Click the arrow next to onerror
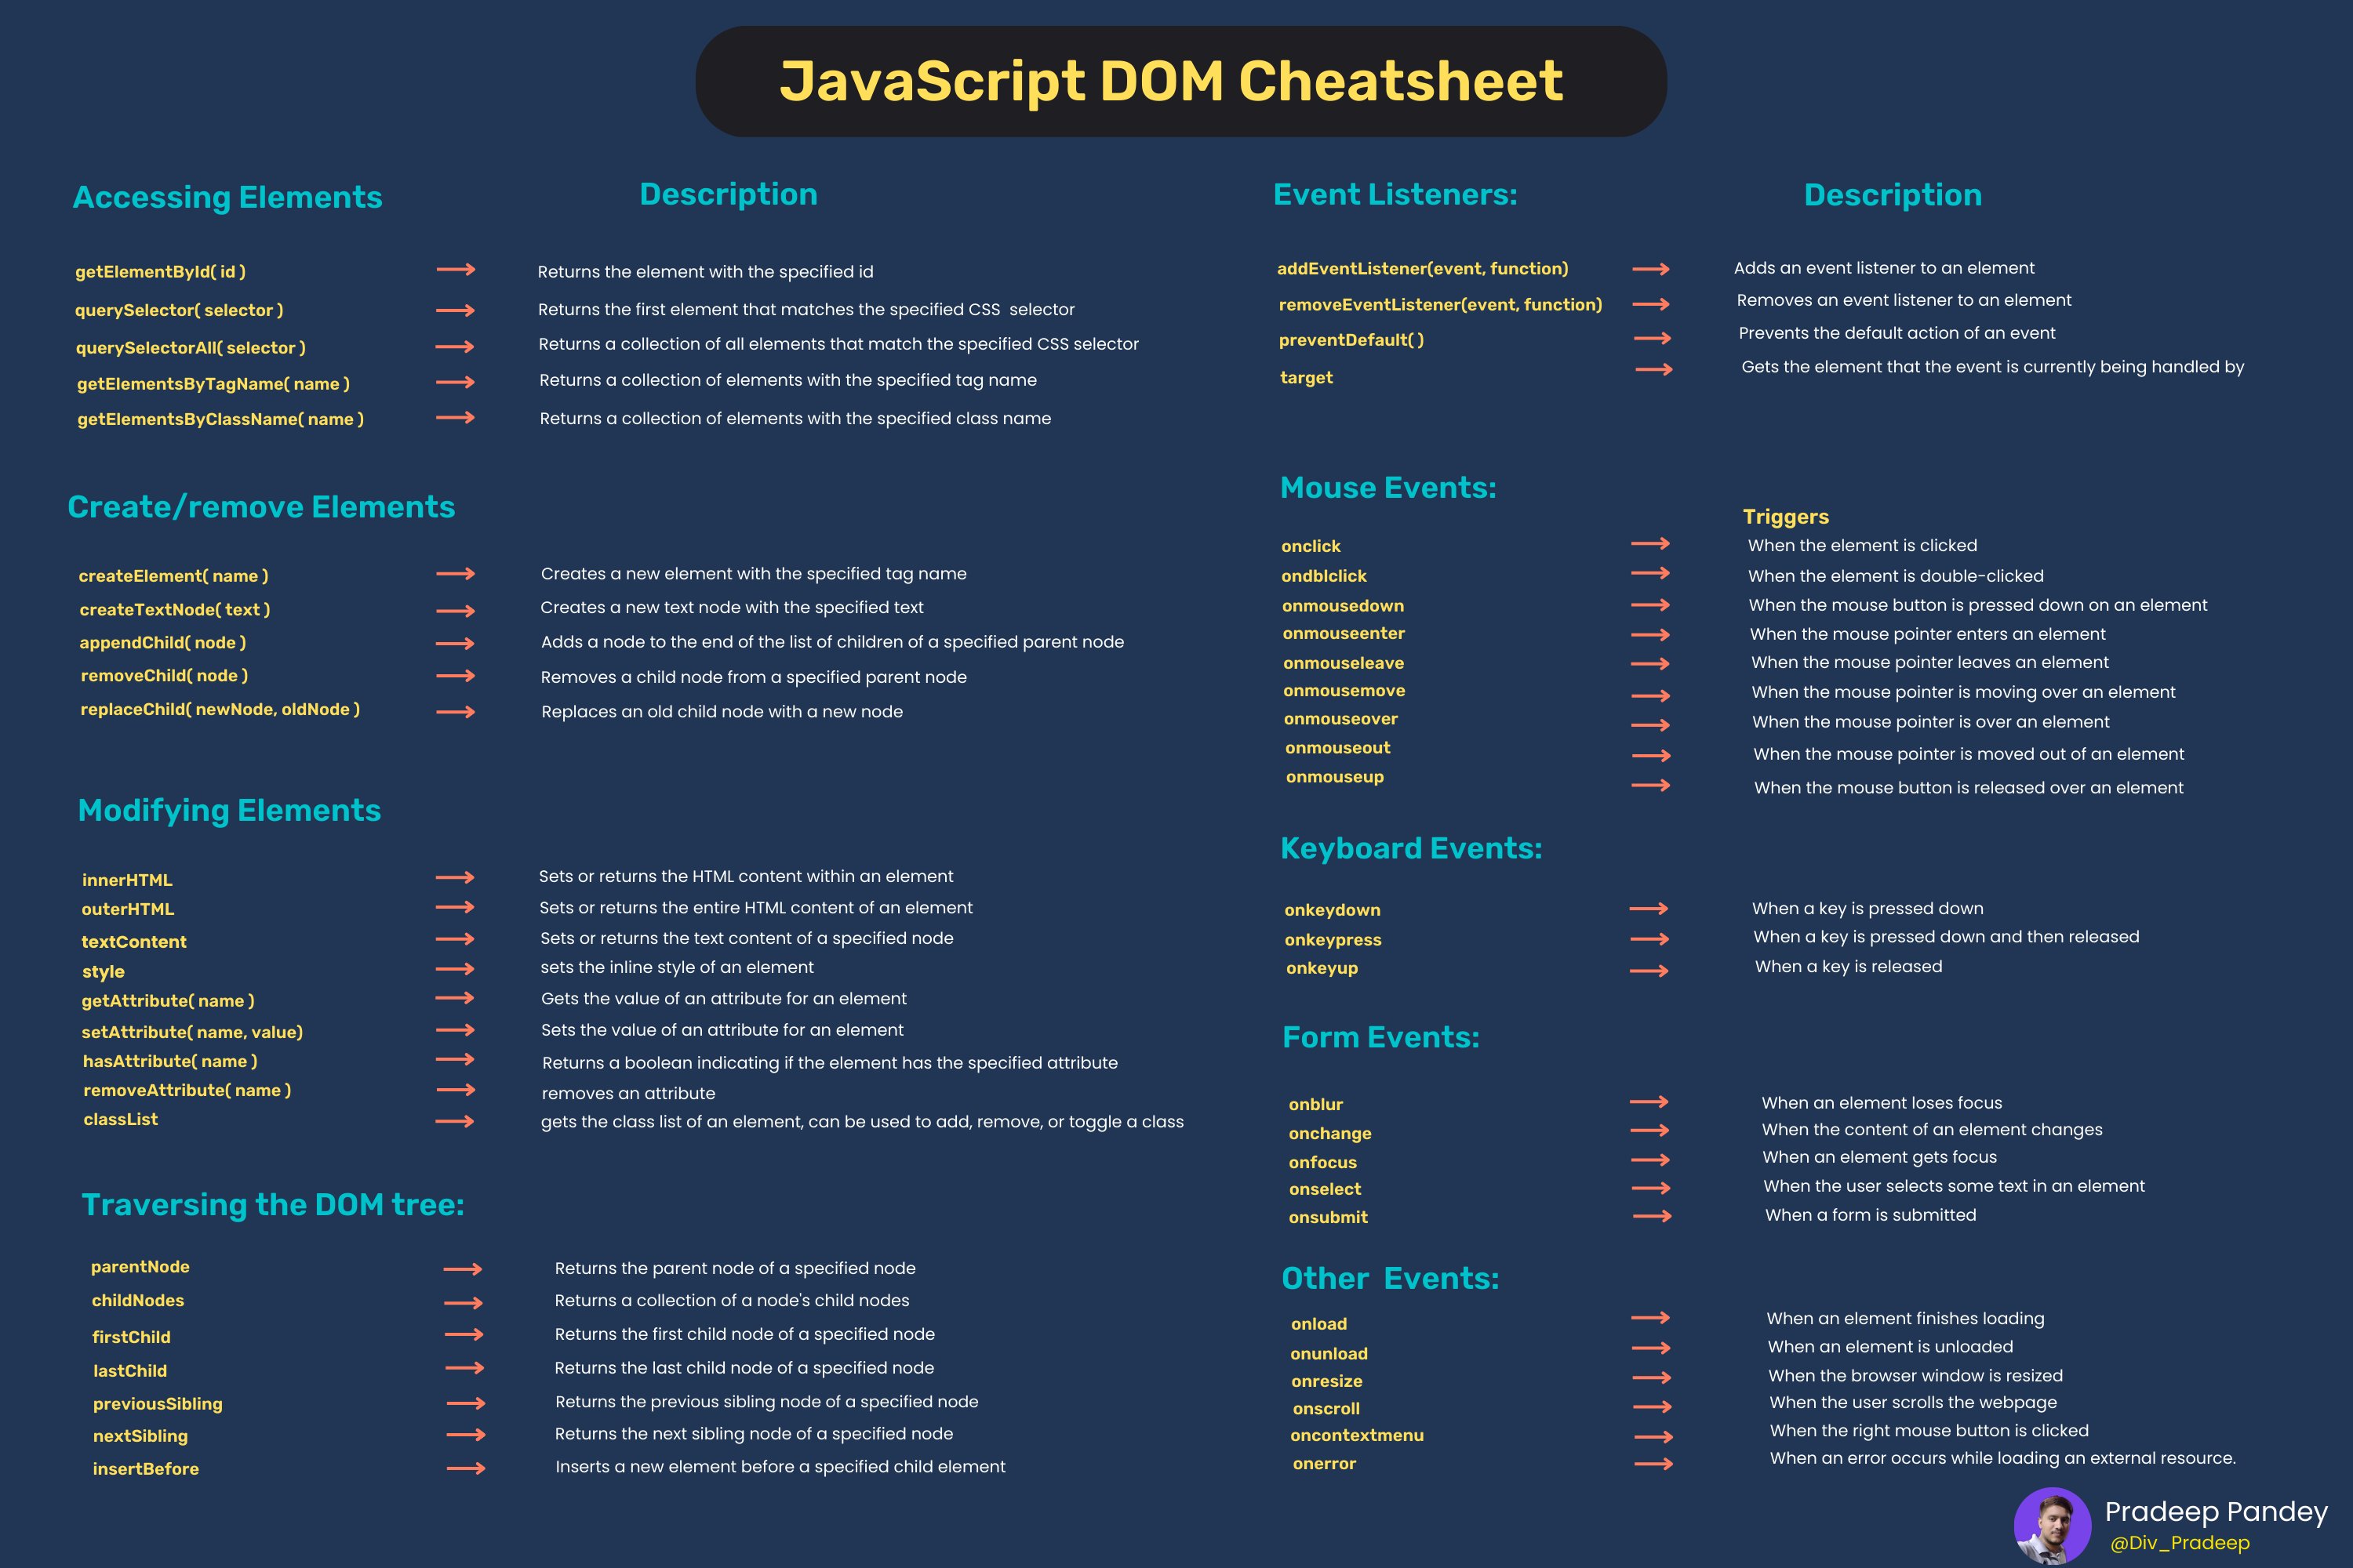The image size is (2353, 1568). (x=1653, y=1464)
